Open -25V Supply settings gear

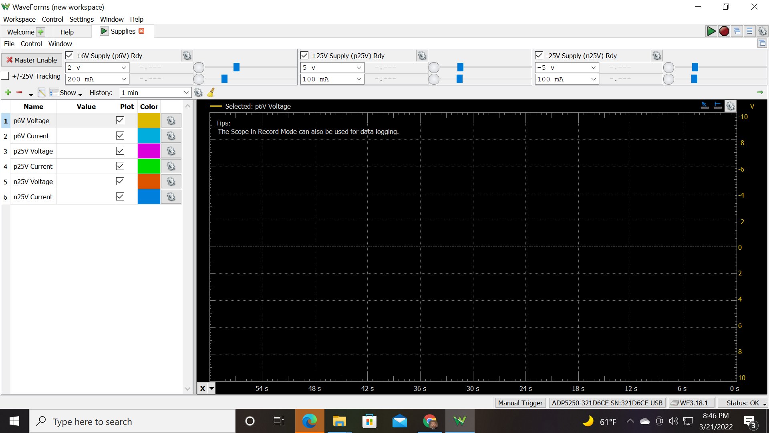point(657,56)
